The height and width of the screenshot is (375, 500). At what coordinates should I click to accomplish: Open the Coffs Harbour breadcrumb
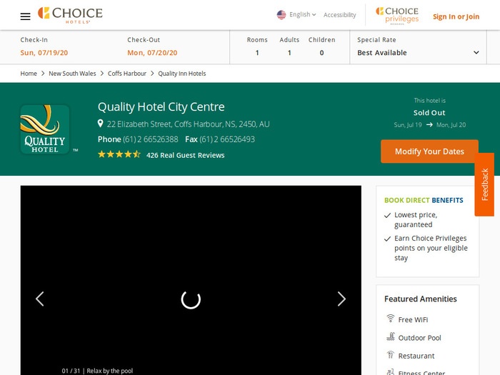127,74
